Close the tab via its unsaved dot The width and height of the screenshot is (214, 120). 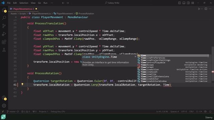click(36, 9)
